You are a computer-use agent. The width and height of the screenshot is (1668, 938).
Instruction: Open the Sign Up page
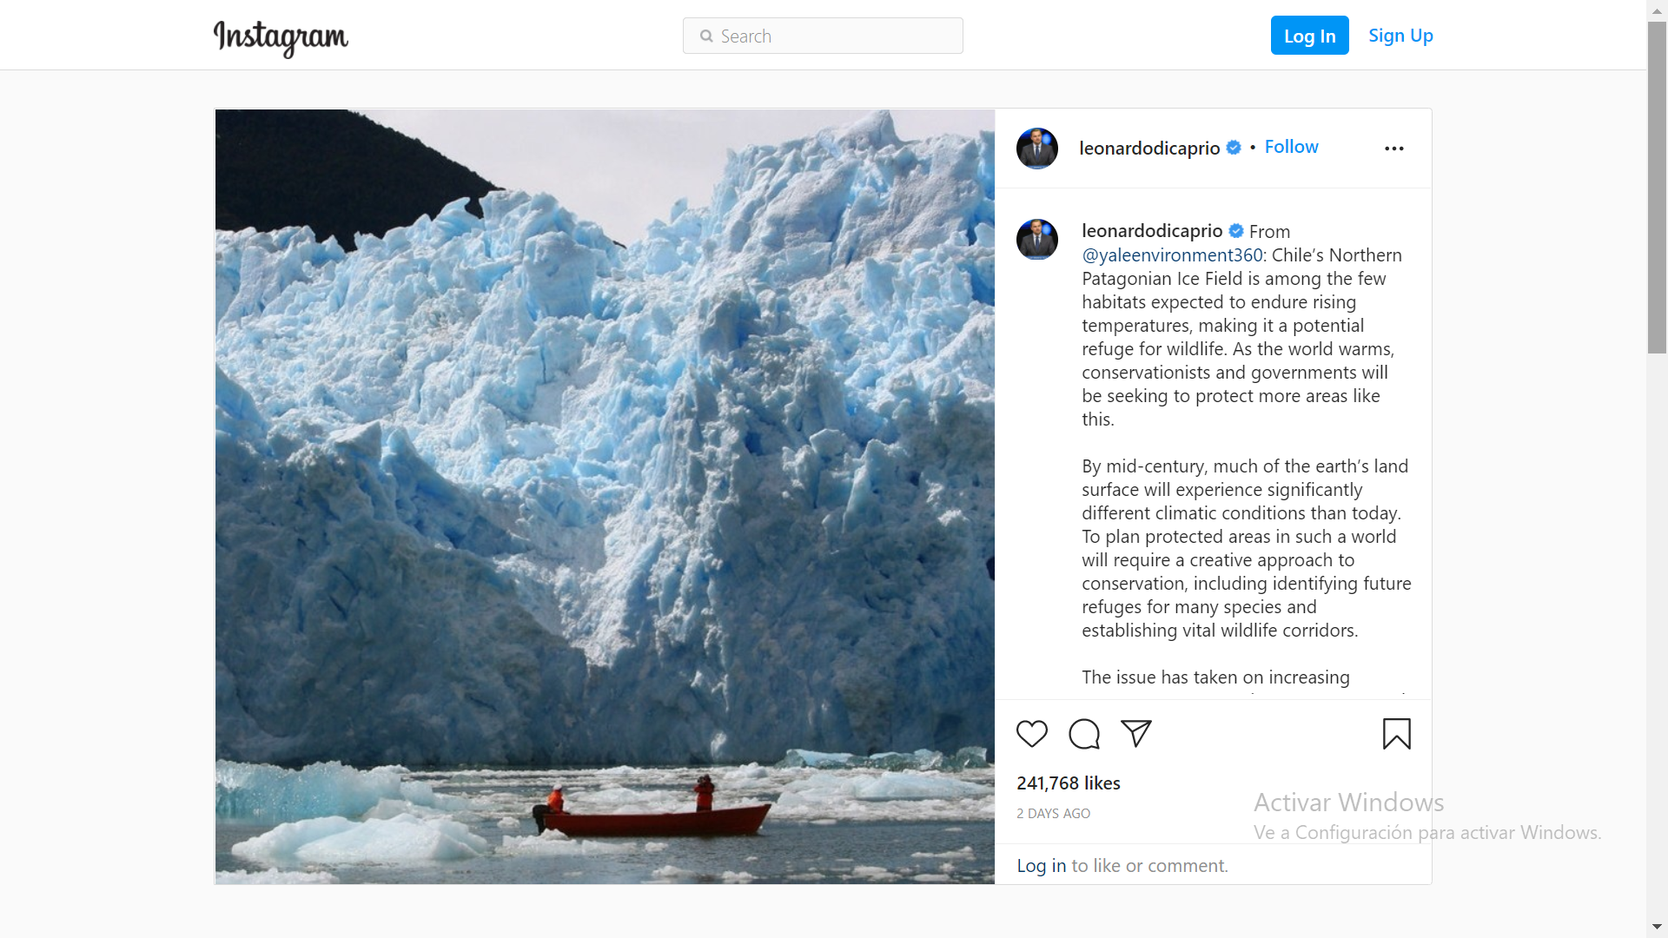click(1400, 36)
